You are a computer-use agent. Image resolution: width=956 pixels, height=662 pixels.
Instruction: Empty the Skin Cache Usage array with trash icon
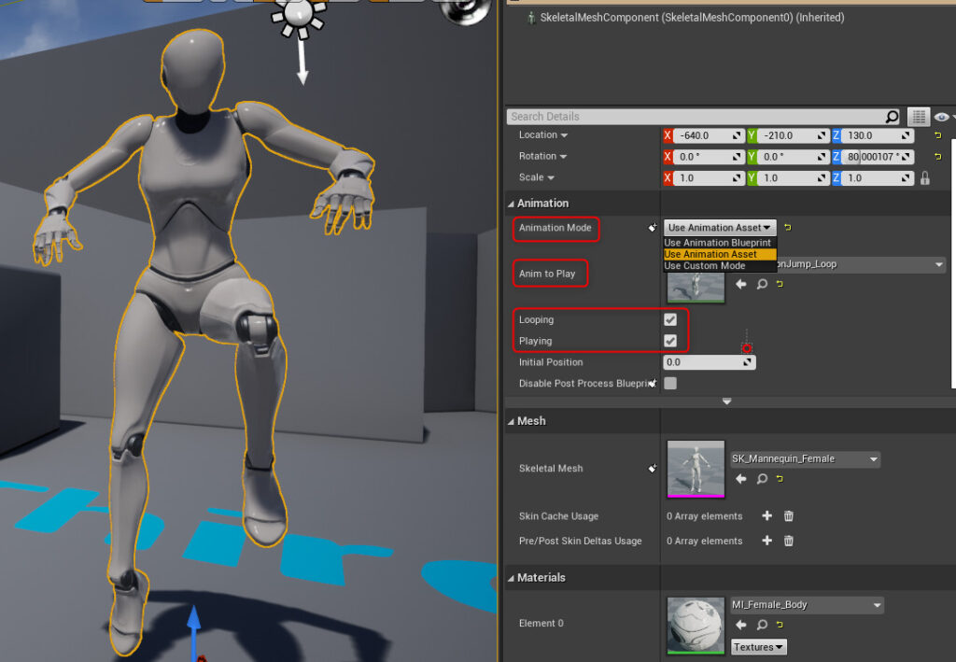(x=788, y=516)
